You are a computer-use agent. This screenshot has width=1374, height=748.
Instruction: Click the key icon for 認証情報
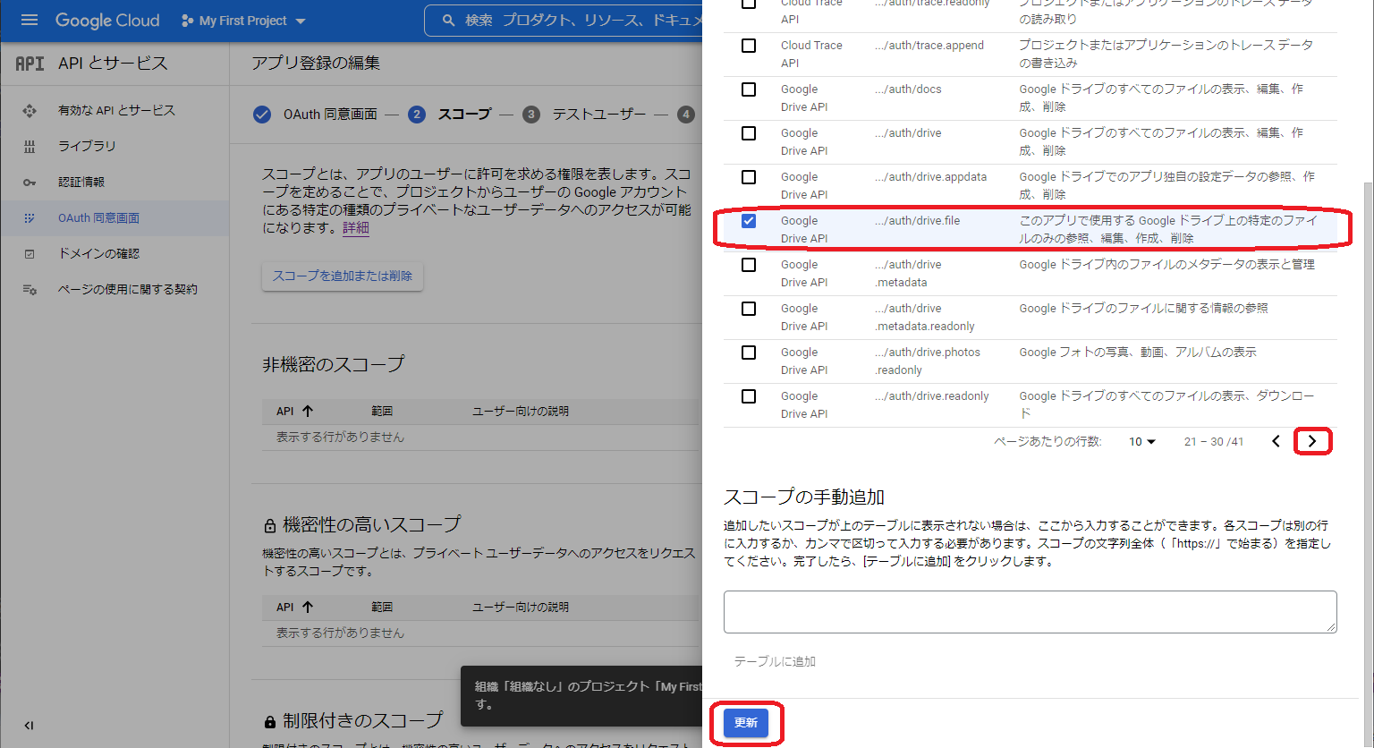tap(30, 183)
